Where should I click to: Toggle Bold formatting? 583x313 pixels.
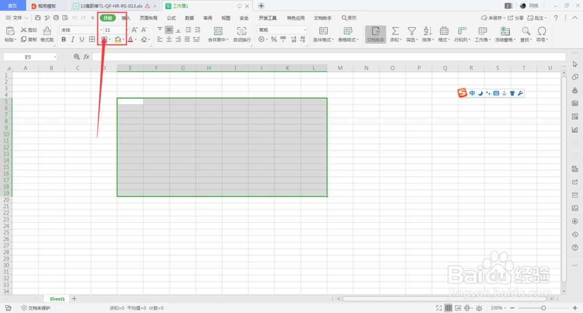(x=64, y=40)
